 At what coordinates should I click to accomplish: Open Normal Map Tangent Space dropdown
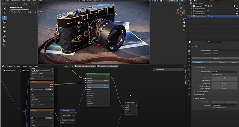(68, 115)
